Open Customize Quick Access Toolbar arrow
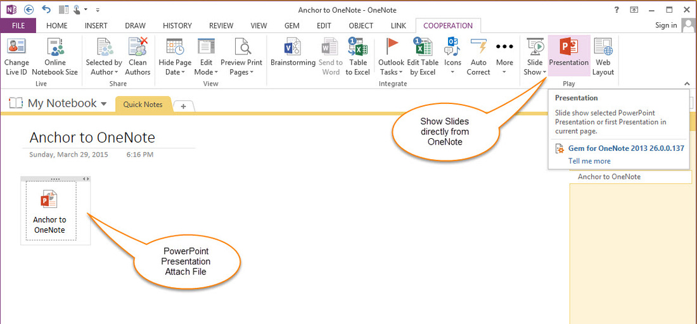Viewport: 697px width, 324px height. 98,10
